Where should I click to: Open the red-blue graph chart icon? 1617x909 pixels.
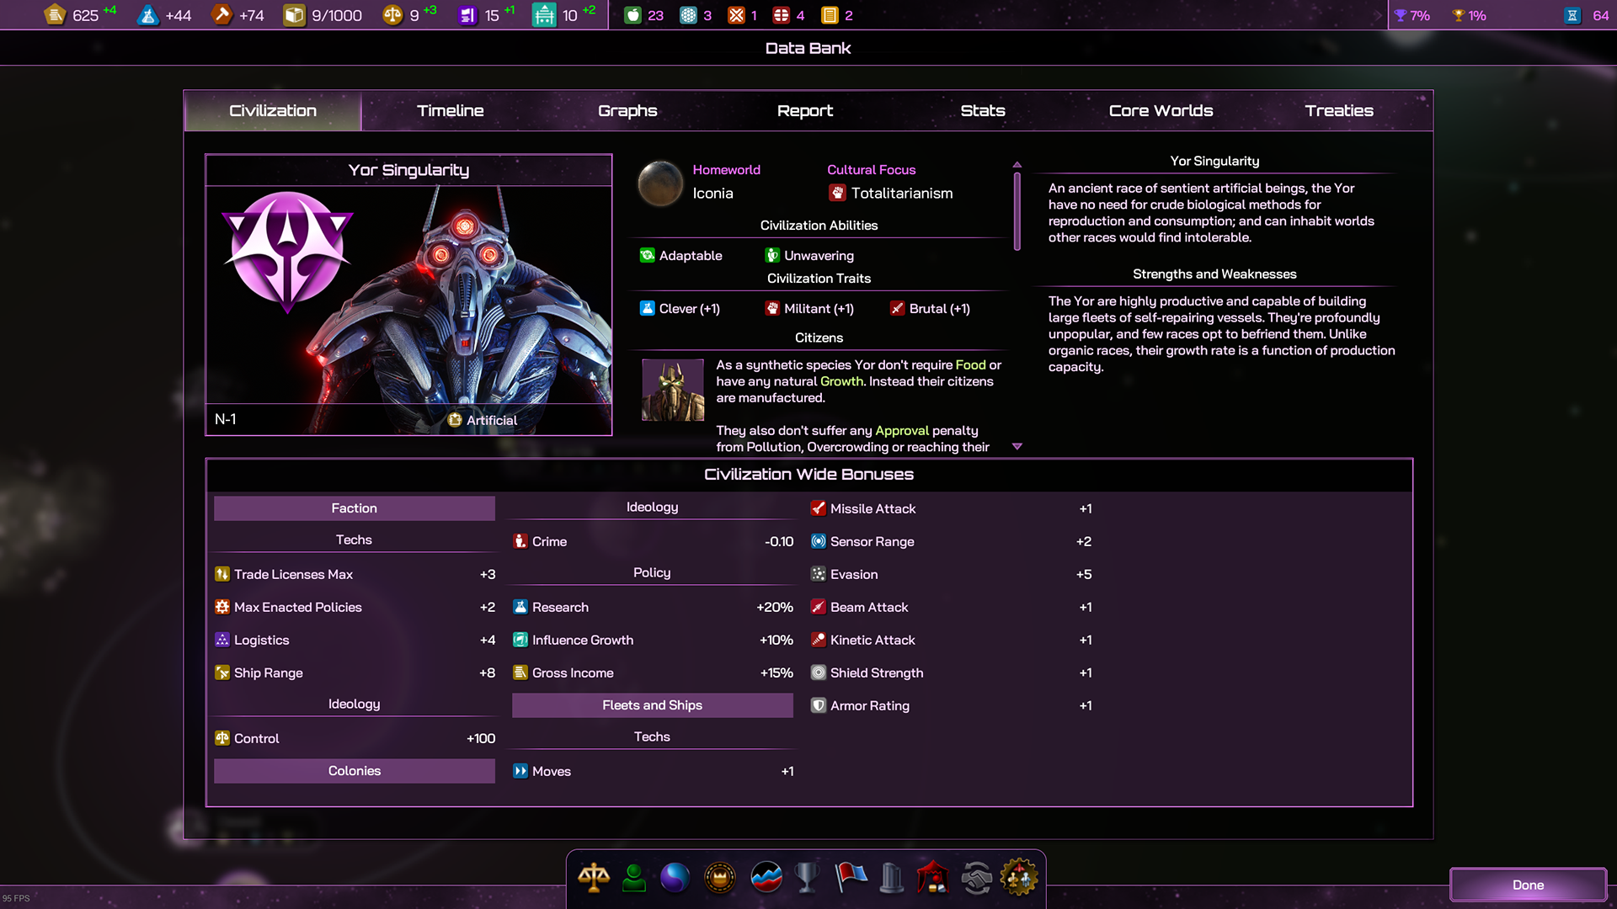point(766,878)
